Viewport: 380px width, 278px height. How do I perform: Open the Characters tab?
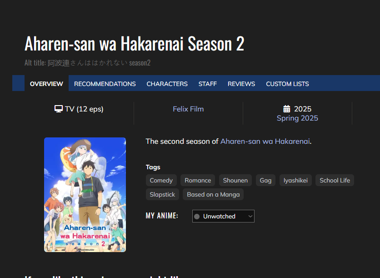(167, 84)
